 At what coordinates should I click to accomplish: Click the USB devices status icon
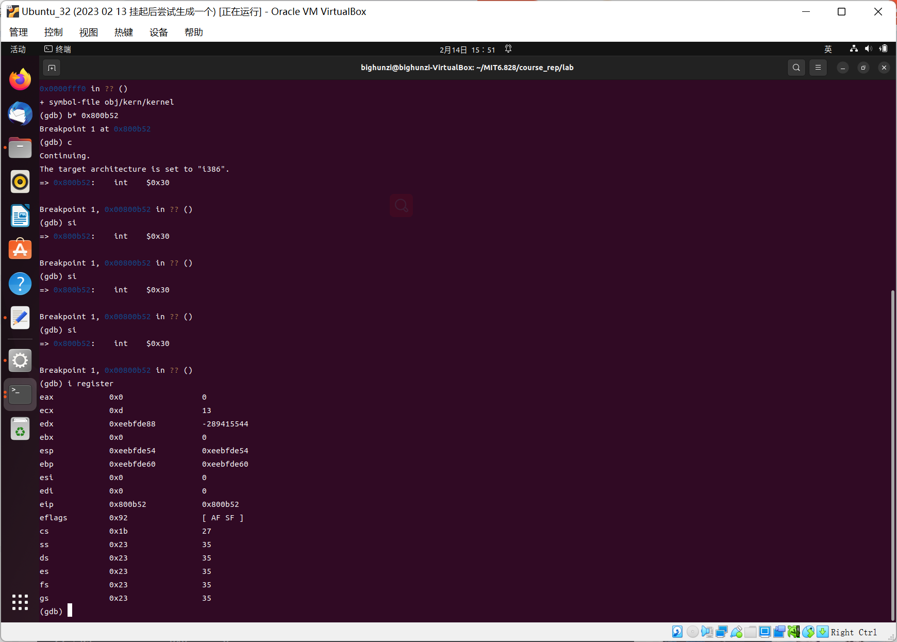[x=736, y=632]
